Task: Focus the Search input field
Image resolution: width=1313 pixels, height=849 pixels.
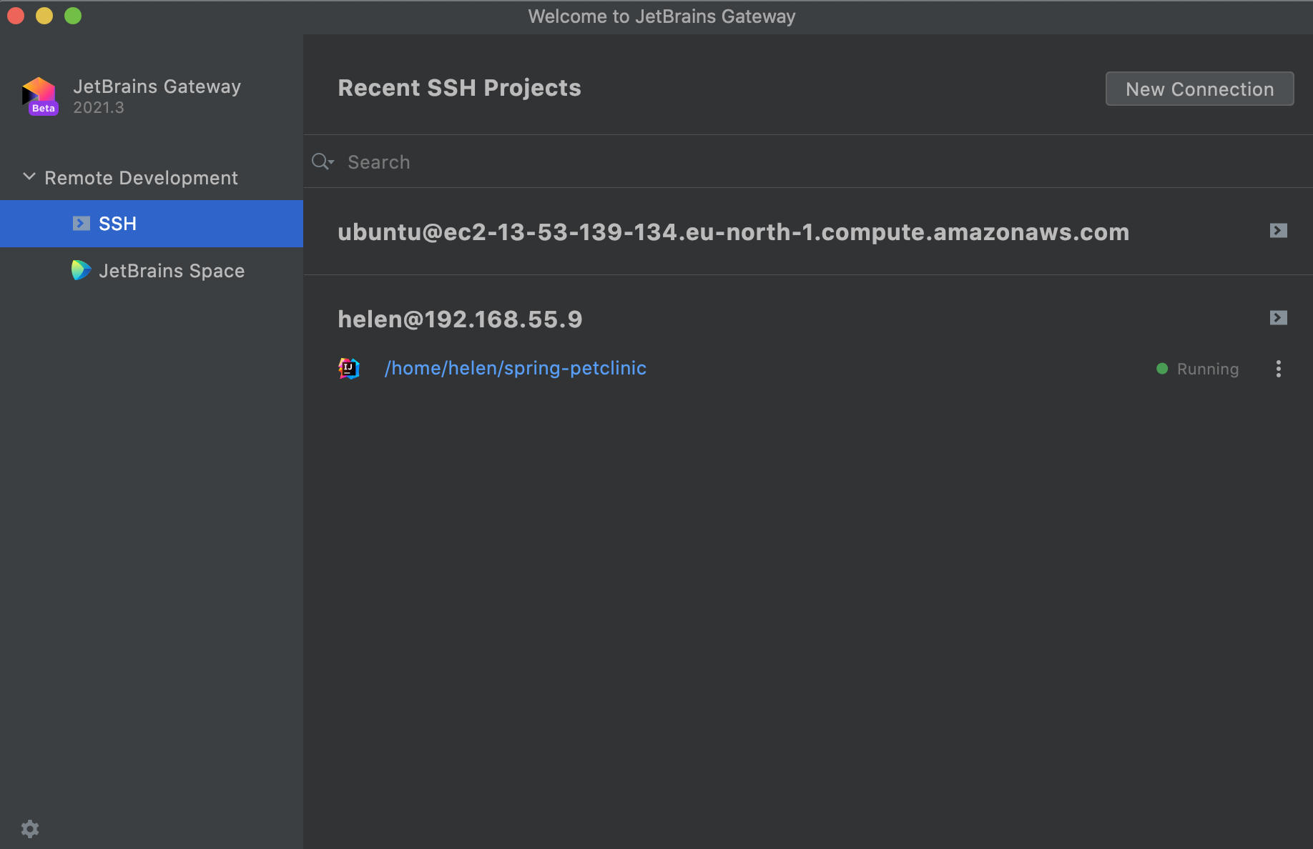Action: [808, 162]
